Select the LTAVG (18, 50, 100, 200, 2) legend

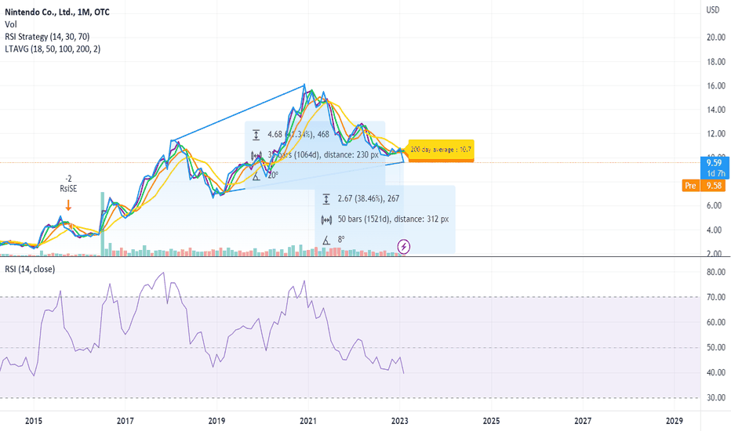tap(53, 49)
